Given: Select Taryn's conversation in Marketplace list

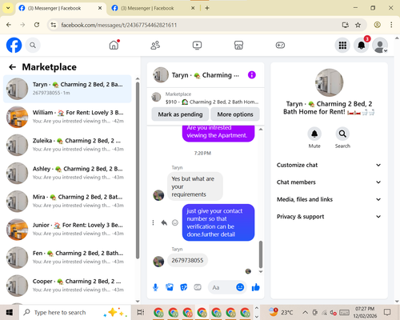Looking at the screenshot, I should [67, 89].
